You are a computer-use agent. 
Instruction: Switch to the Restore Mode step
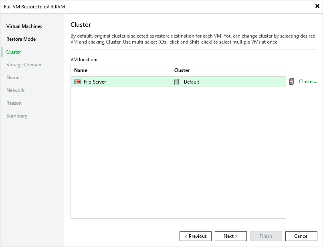(x=20, y=39)
